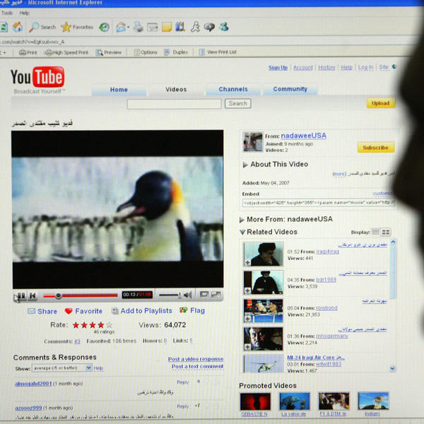Open the IE Home toolbar icon
Screen dimensions: 424x424
(18, 27)
